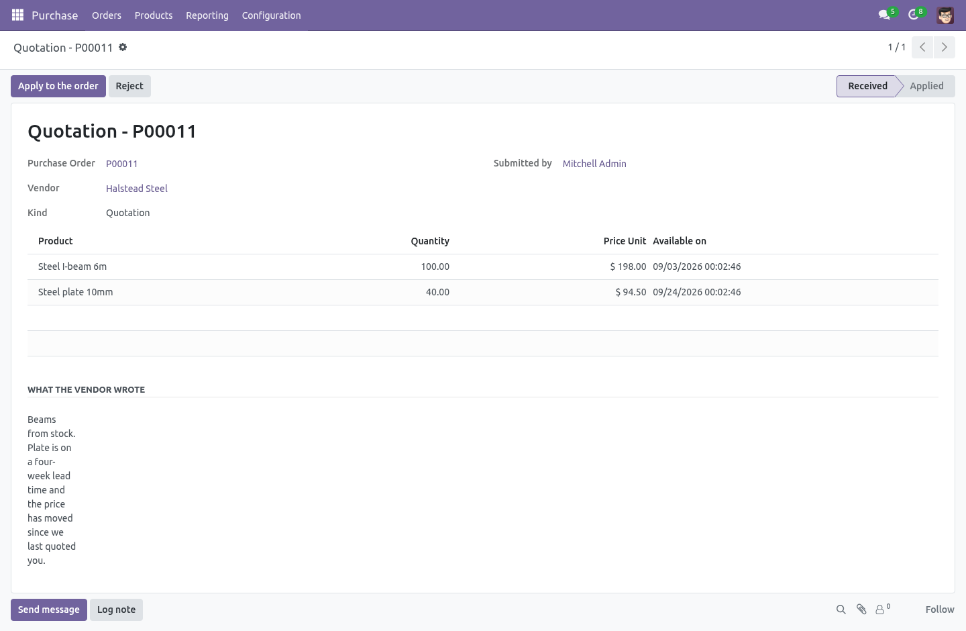Open vendor Halstead Steel link
Screen dimensions: 966x631
point(137,189)
